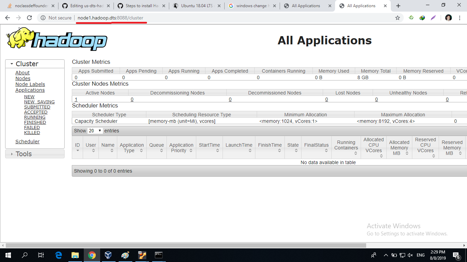The width and height of the screenshot is (467, 262).
Task: Open the command prompt taskbar icon
Action: 159,255
